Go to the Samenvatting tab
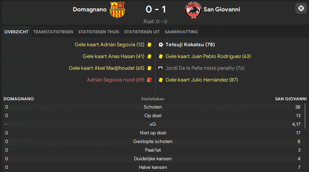Image resolution: width=309 pixels, height=172 pixels. point(181,32)
